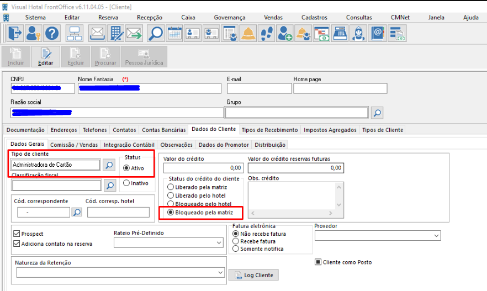Image resolution: width=487 pixels, height=291 pixels.
Task: Select Somente notifica radio option
Action: point(236,248)
